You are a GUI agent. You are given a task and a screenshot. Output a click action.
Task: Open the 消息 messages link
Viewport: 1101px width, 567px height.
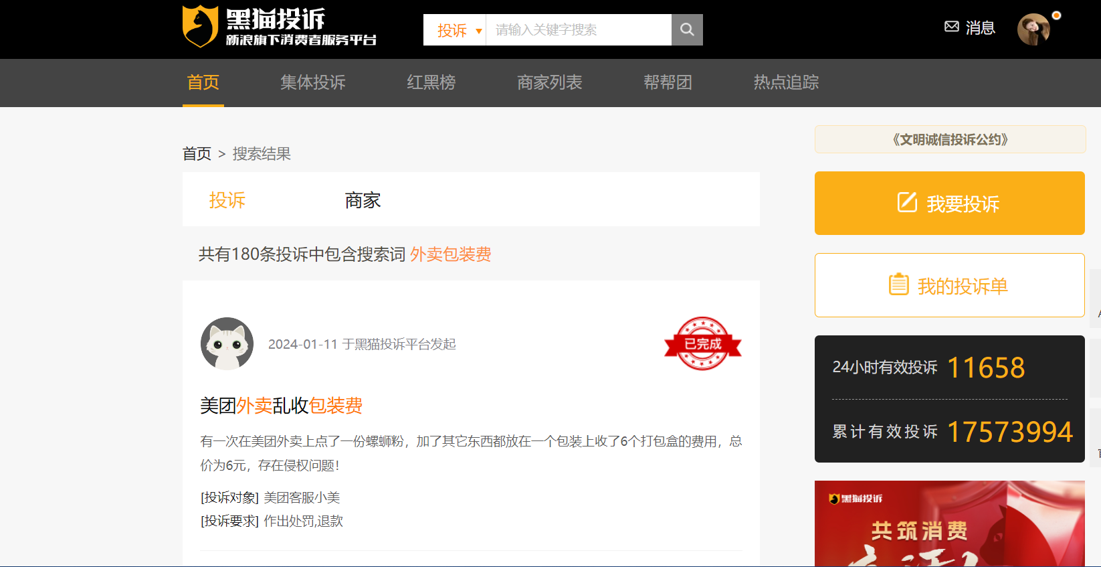[x=980, y=27]
